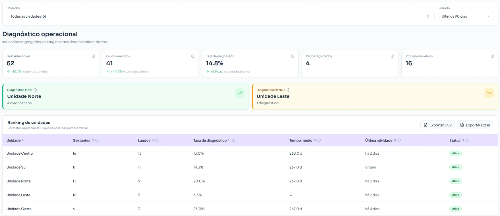Click the Ativa status badge for Unidade Centro
This screenshot has height=216, width=500.
pos(456,153)
